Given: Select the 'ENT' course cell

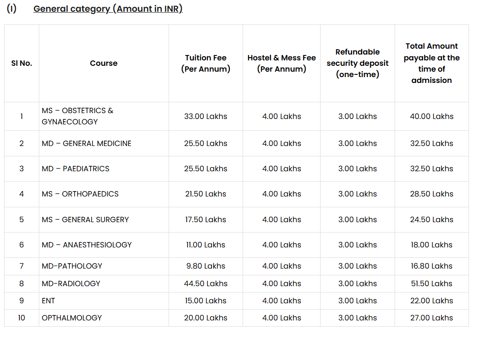Looking at the screenshot, I should coord(49,301).
